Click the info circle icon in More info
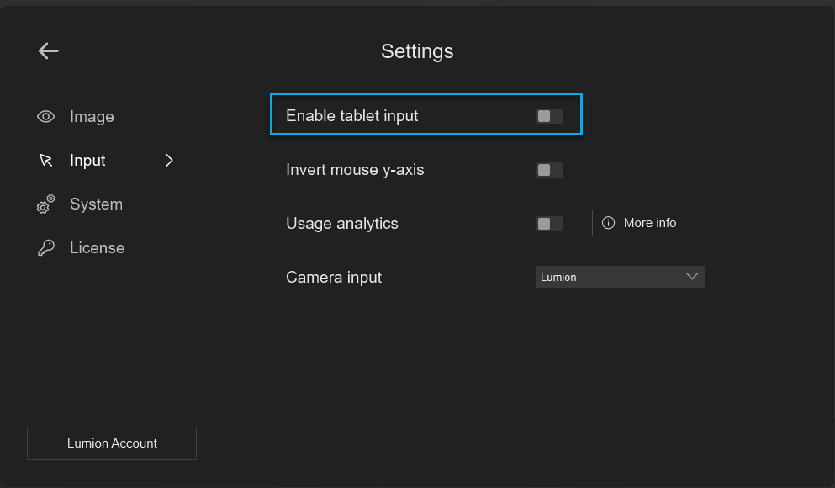 [608, 223]
